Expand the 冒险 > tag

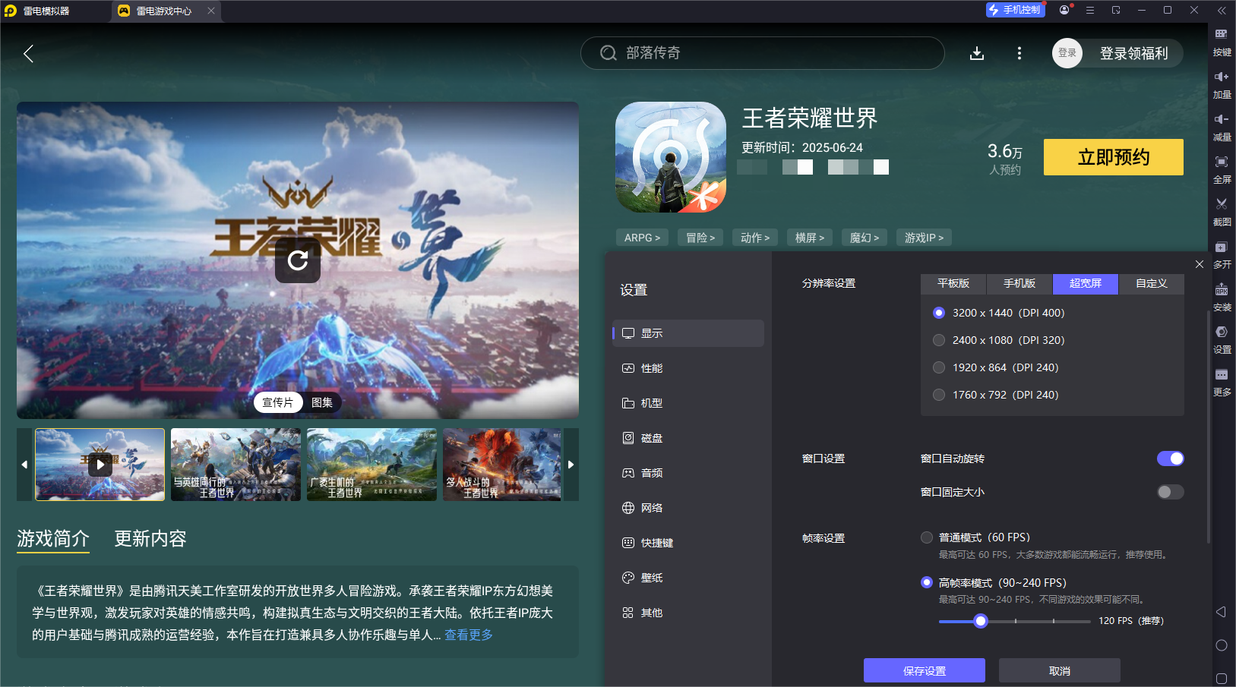[x=700, y=238]
